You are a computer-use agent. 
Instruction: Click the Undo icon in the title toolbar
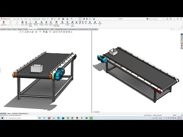pos(71,19)
